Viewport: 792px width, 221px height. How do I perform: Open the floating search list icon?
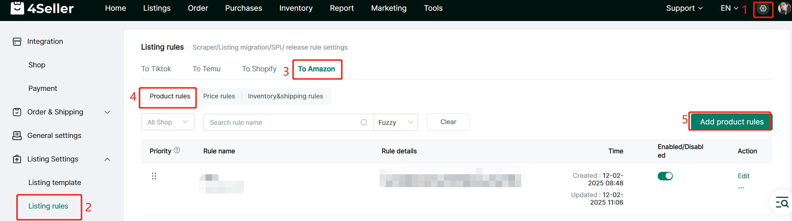point(782,202)
